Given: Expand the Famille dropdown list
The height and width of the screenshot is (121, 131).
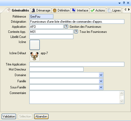Looking at the screenshot, I should pos(101,81).
